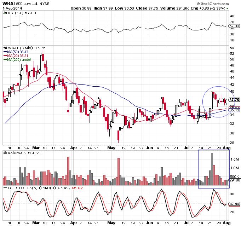Click the 500K label on the volume axis
The width and height of the screenshot is (241, 226).
pos(234,177)
